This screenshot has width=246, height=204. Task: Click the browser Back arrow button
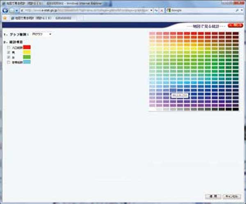[x=5, y=9]
